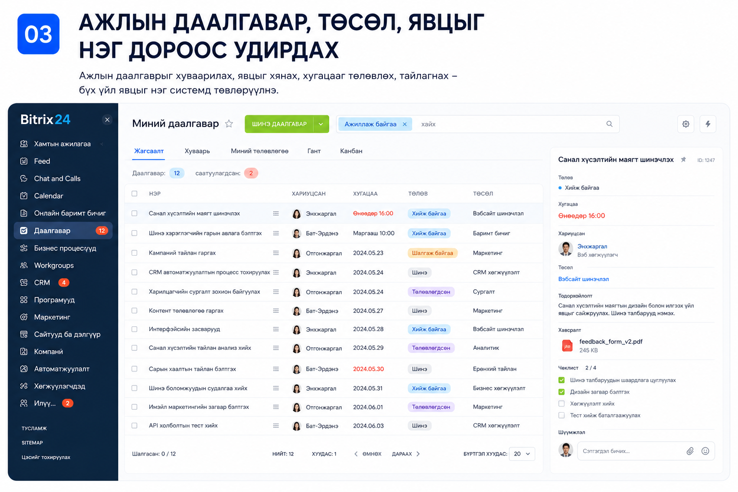Viewport: 738px width, 492px height.
Task: Click Цэсийг тохируулах link
Action: coord(46,457)
